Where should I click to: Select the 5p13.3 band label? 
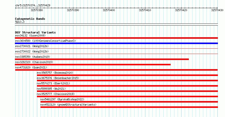(x=20, y=22)
